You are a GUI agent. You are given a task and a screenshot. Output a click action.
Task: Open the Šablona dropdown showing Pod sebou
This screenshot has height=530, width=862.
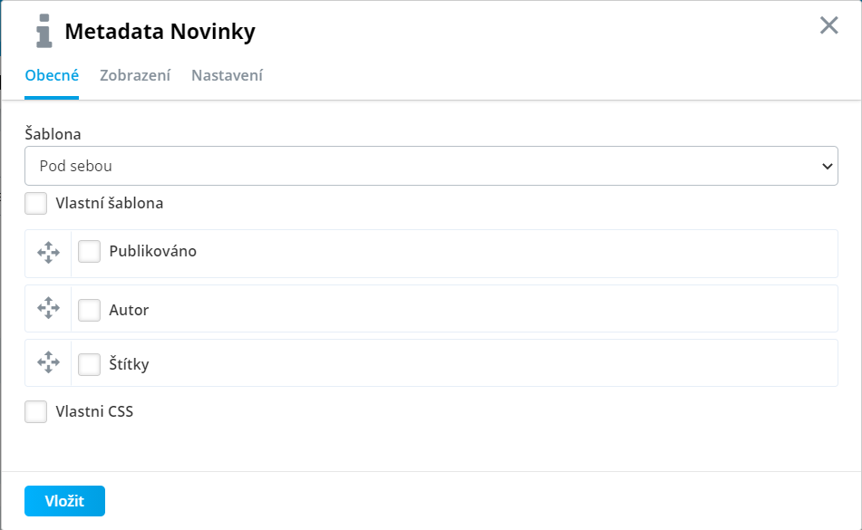coord(431,166)
